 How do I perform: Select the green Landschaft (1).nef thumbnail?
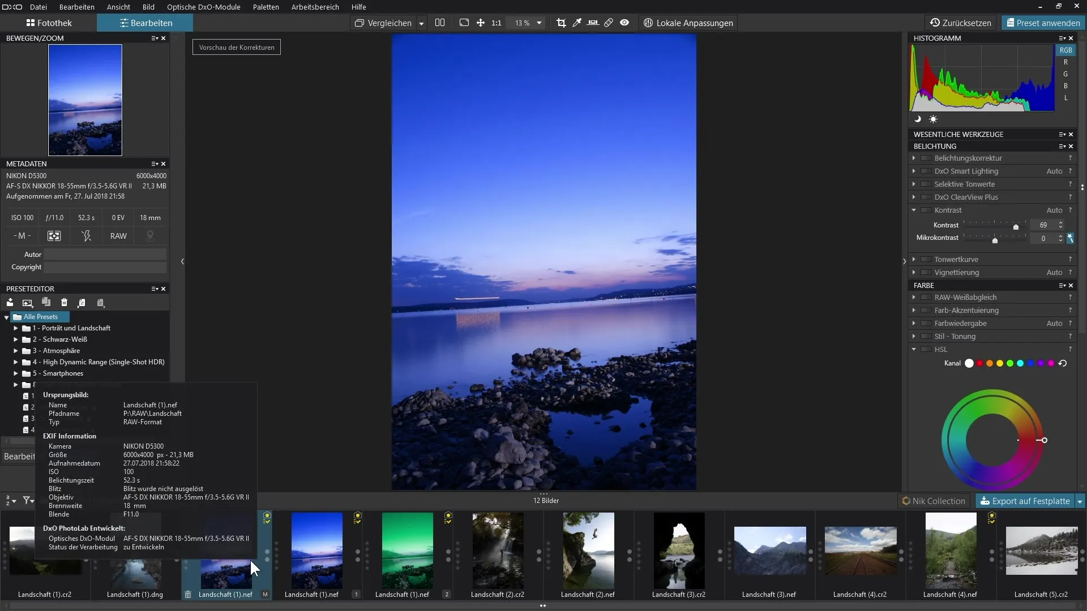(x=408, y=550)
